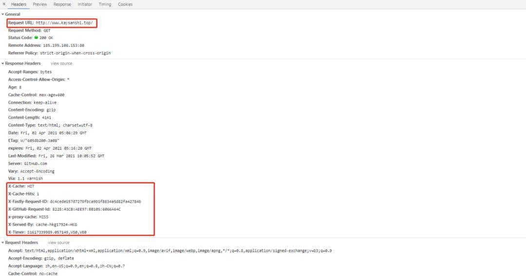Click the Access-Control-Allow-Origin row

38,79
